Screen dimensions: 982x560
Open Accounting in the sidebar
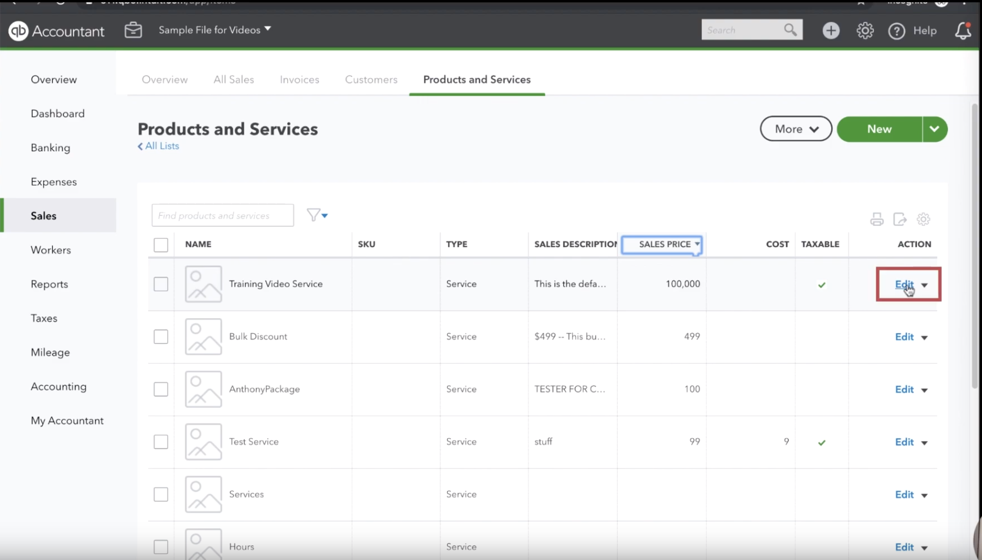[x=58, y=386]
